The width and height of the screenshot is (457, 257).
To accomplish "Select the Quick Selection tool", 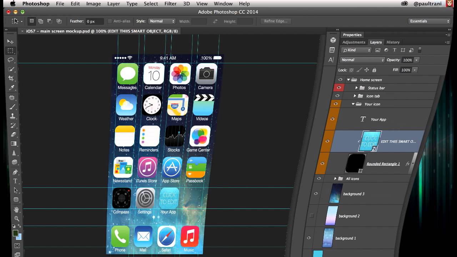I will (x=11, y=69).
